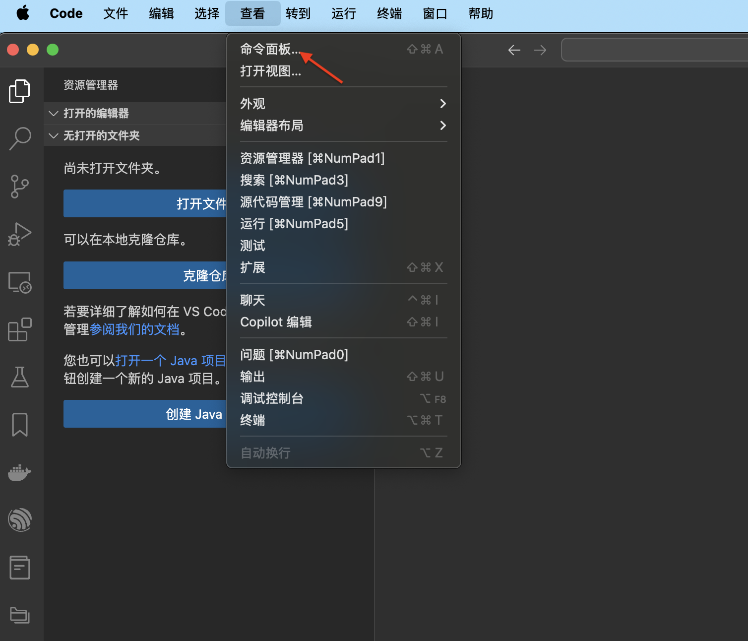Choose 测试 menu entry

pyautogui.click(x=344, y=246)
